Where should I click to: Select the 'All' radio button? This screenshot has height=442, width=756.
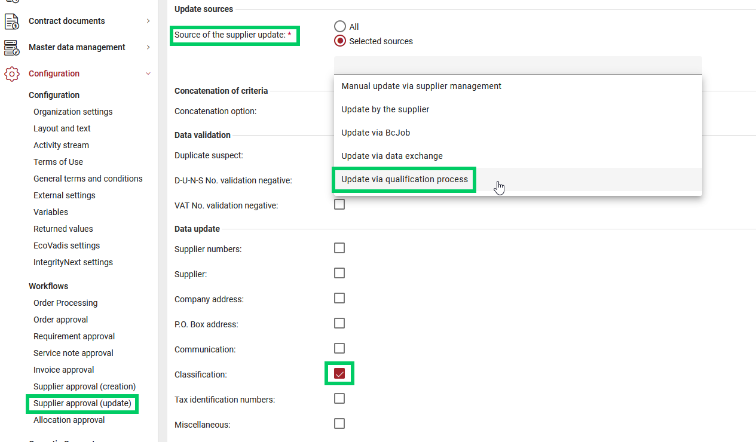pos(340,27)
